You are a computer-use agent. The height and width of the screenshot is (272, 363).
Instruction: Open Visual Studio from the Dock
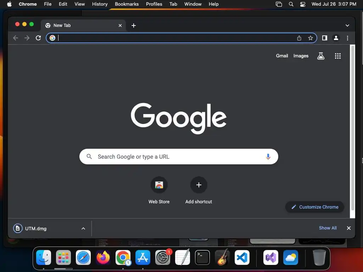pos(271,257)
